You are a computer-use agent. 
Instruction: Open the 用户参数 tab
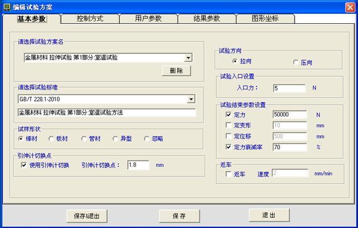pyautogui.click(x=148, y=19)
